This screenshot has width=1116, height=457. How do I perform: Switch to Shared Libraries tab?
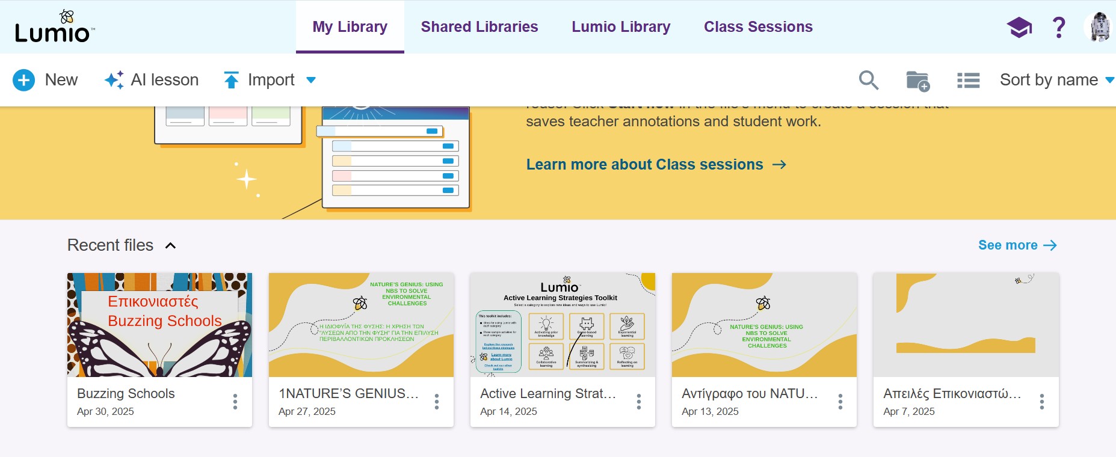[x=479, y=27]
